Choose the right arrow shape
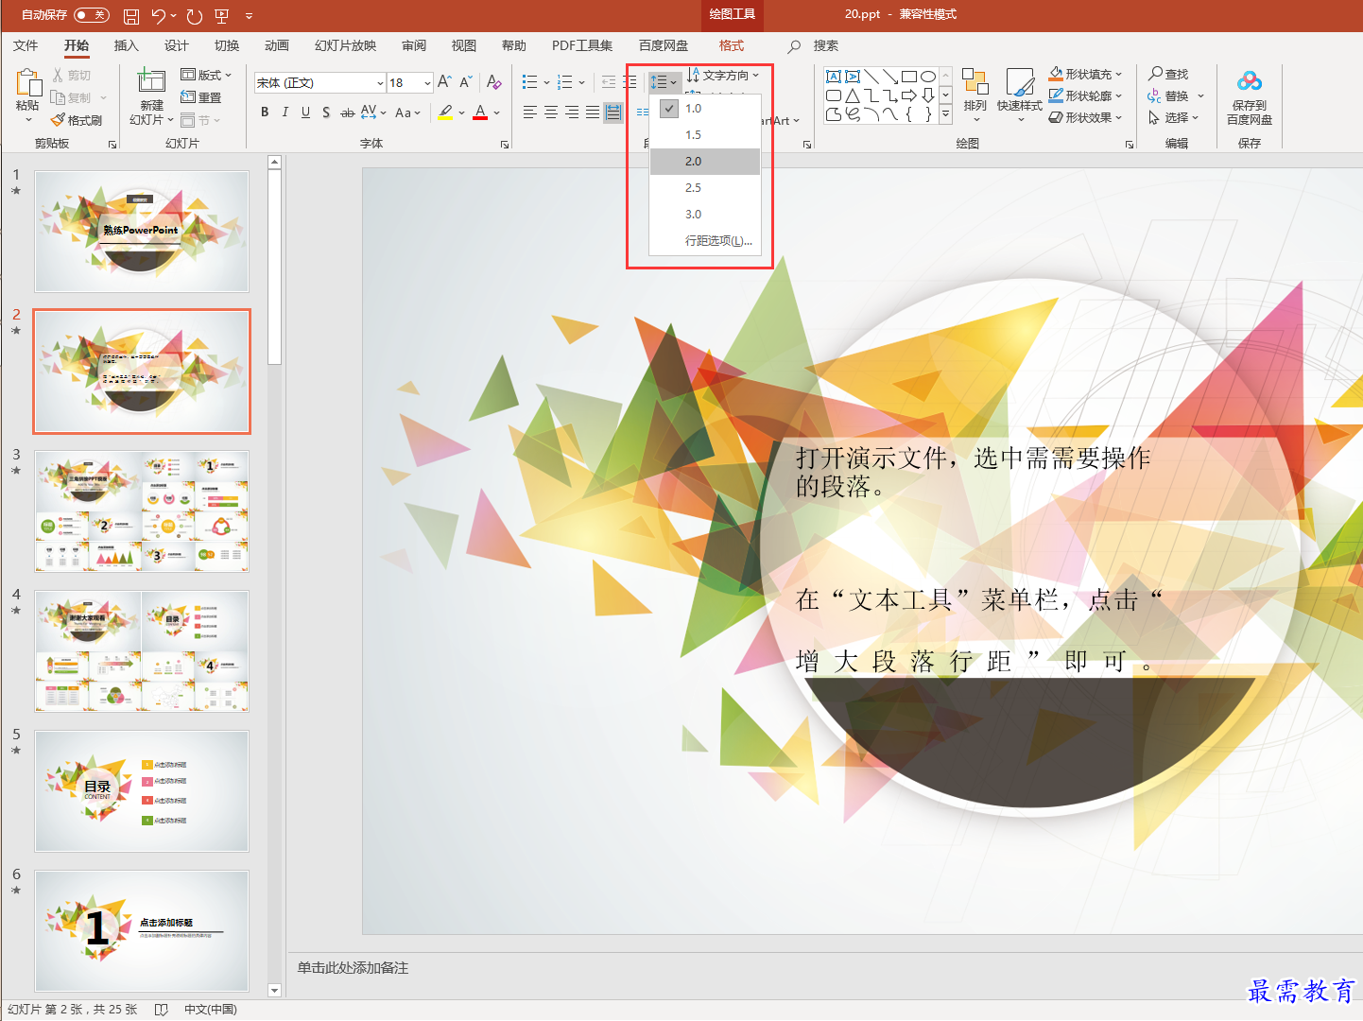Image resolution: width=1363 pixels, height=1021 pixels. 909,95
